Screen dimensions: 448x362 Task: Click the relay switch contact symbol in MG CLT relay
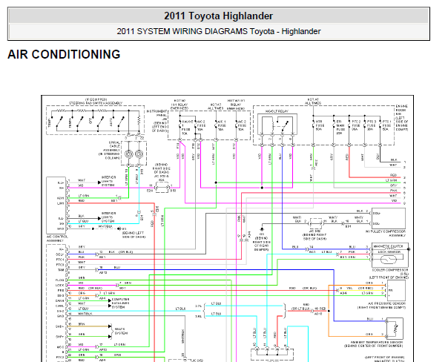[x=285, y=125]
